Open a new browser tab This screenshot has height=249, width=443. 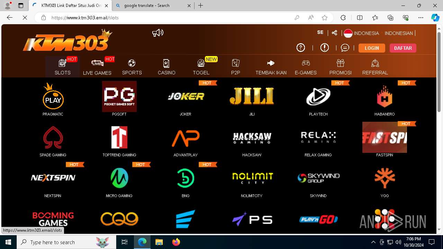[x=201, y=6]
